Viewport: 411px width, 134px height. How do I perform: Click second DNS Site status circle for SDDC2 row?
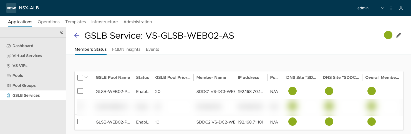(x=329, y=122)
